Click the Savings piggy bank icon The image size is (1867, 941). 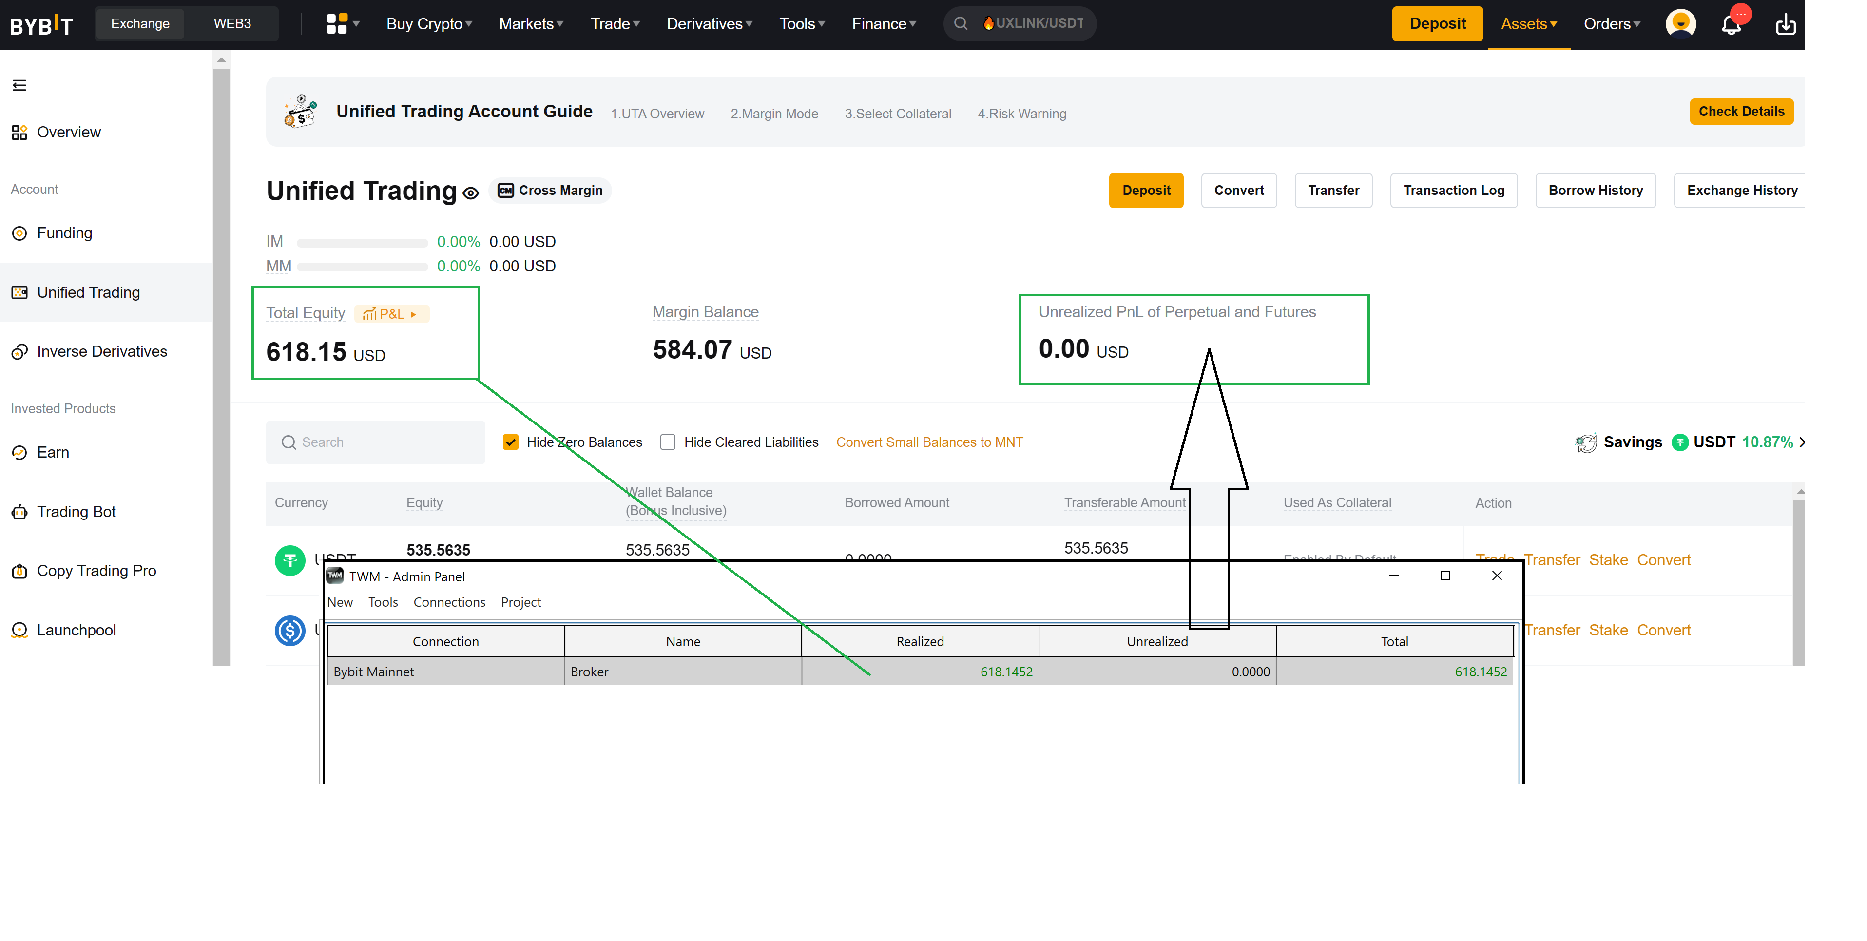pyautogui.click(x=1586, y=442)
